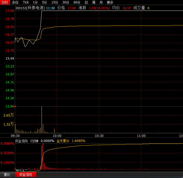The image size is (183, 178).
Task: Expand the 更多 more periods menu
Action: 110,2
